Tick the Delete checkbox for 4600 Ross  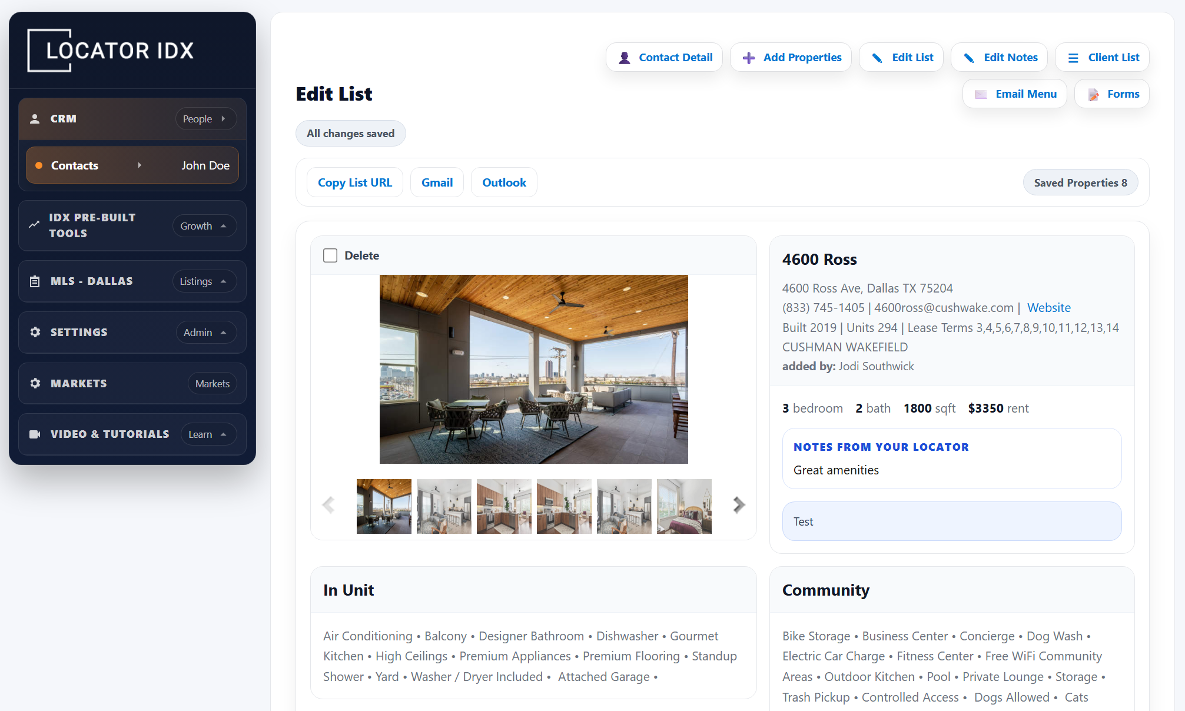(x=330, y=255)
